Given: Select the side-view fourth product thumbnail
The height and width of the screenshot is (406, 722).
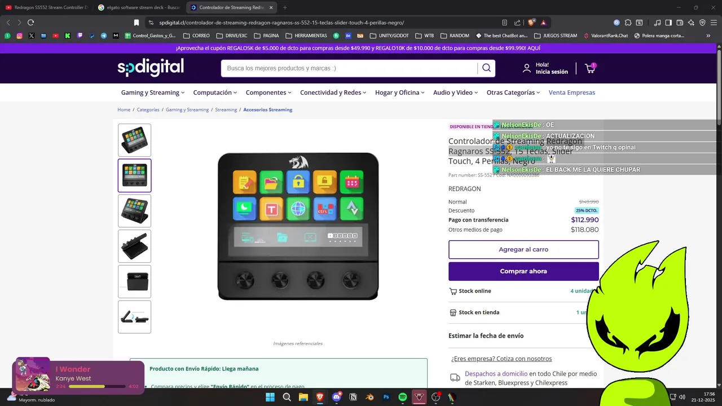Looking at the screenshot, I should (134, 246).
